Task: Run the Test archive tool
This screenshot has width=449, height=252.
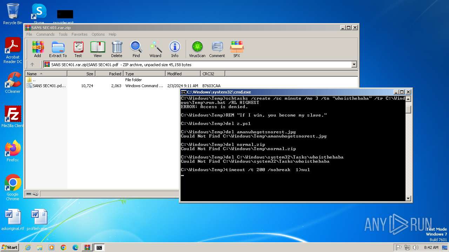Action: click(x=78, y=49)
